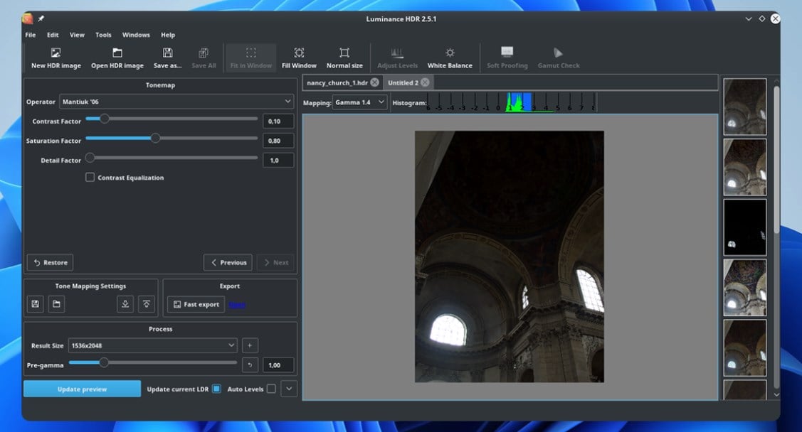Expand the Result Size dropdown
The width and height of the screenshot is (802, 432).
(x=152, y=345)
